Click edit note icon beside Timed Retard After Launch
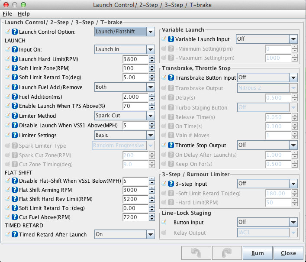 (7, 235)
